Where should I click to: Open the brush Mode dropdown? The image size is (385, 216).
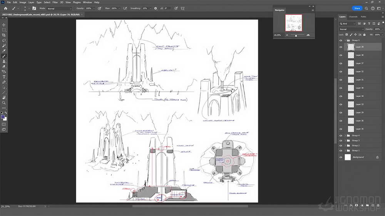59,8
